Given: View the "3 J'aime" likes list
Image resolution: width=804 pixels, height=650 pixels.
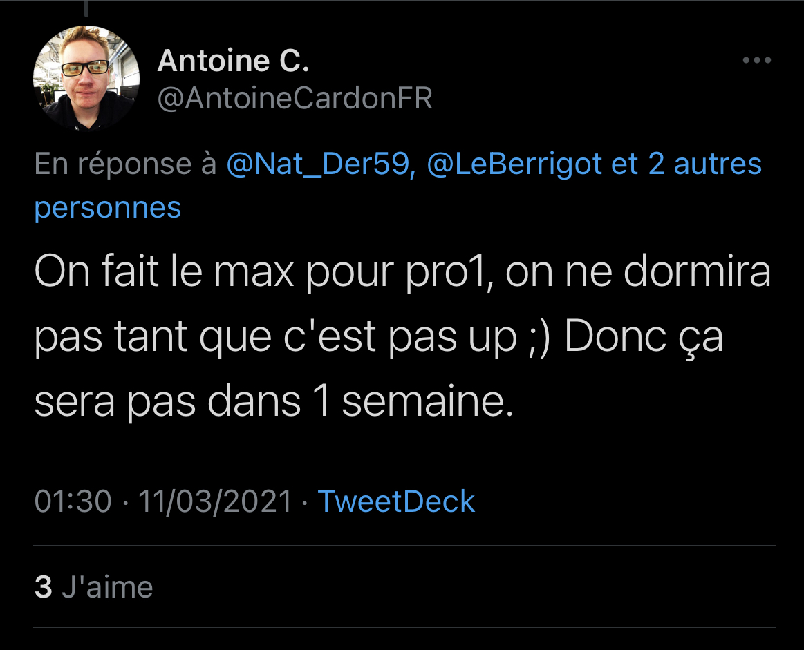Looking at the screenshot, I should [93, 587].
